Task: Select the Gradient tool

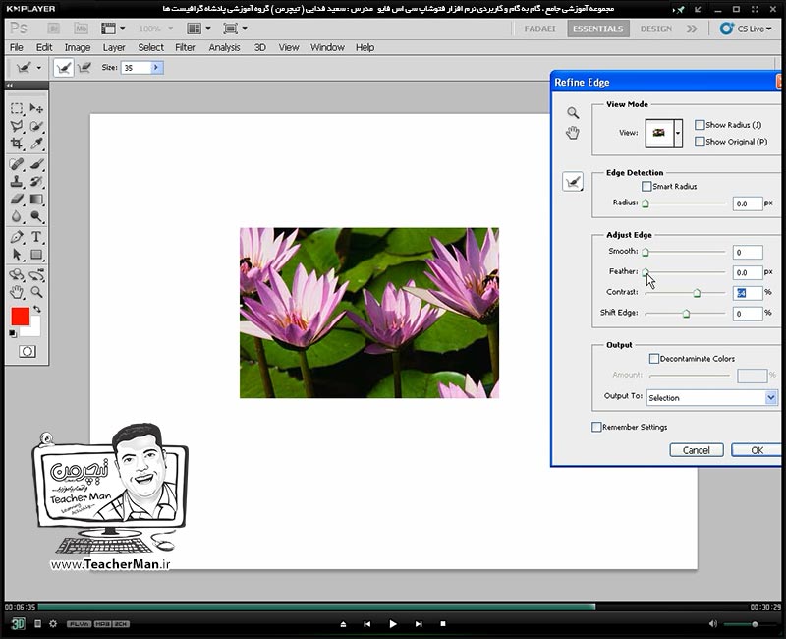Action: pos(36,200)
